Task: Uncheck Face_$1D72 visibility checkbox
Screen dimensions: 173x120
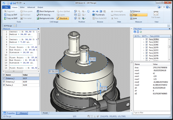Action: coord(147,50)
